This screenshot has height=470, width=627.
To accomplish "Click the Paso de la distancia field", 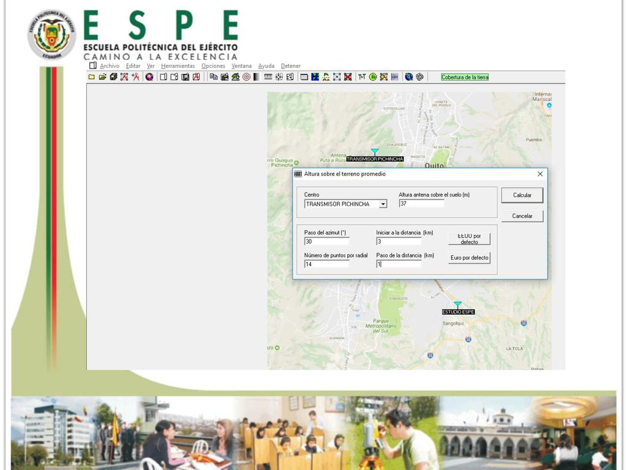I will click(399, 264).
